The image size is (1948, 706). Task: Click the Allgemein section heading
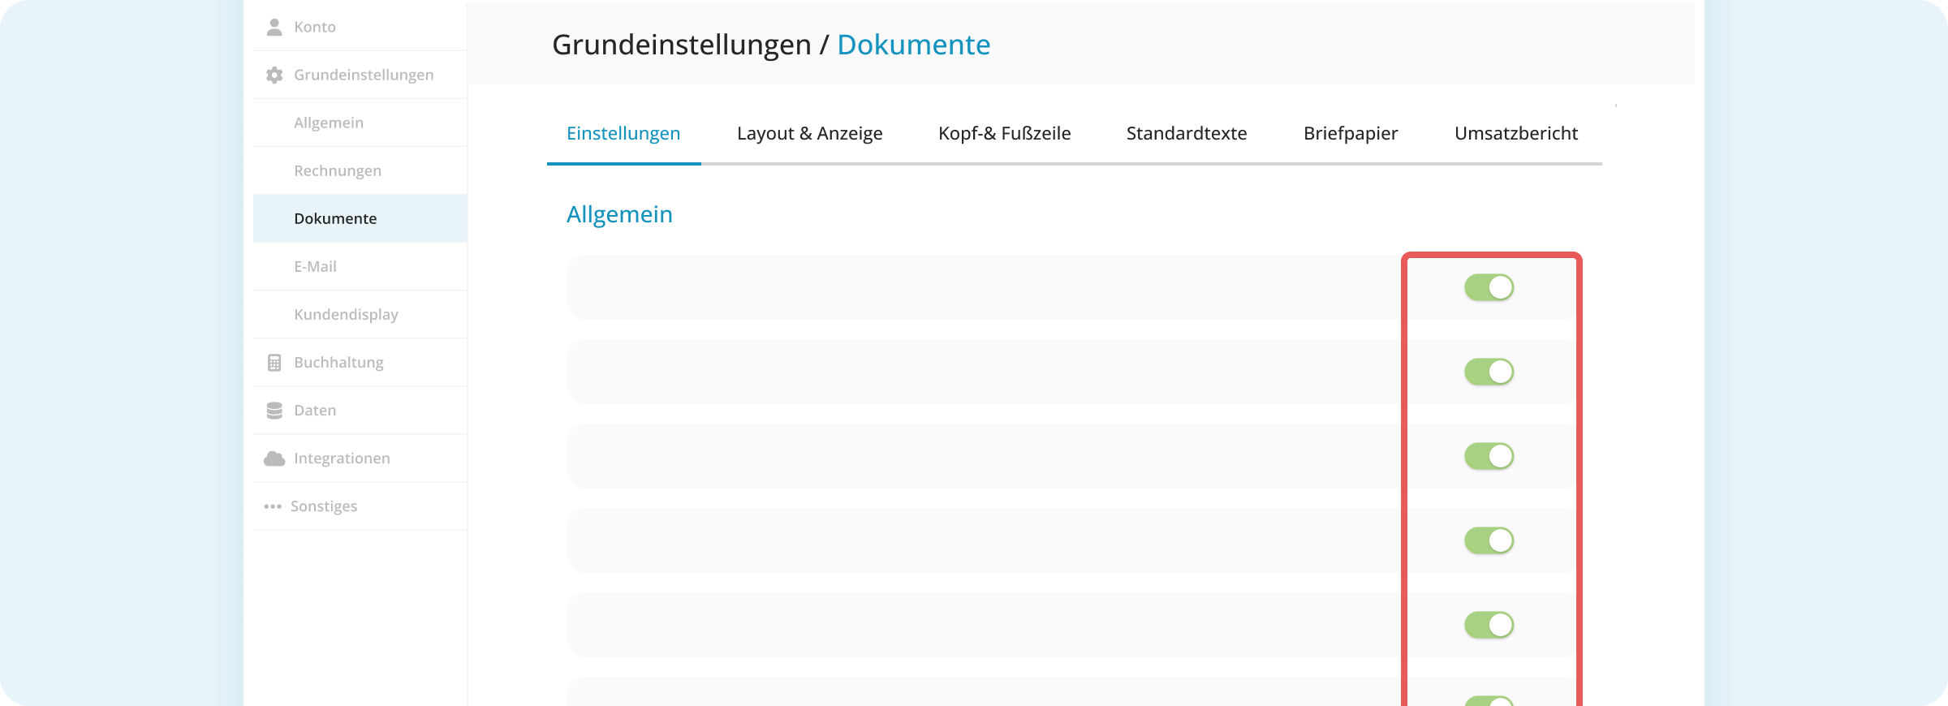pos(619,214)
